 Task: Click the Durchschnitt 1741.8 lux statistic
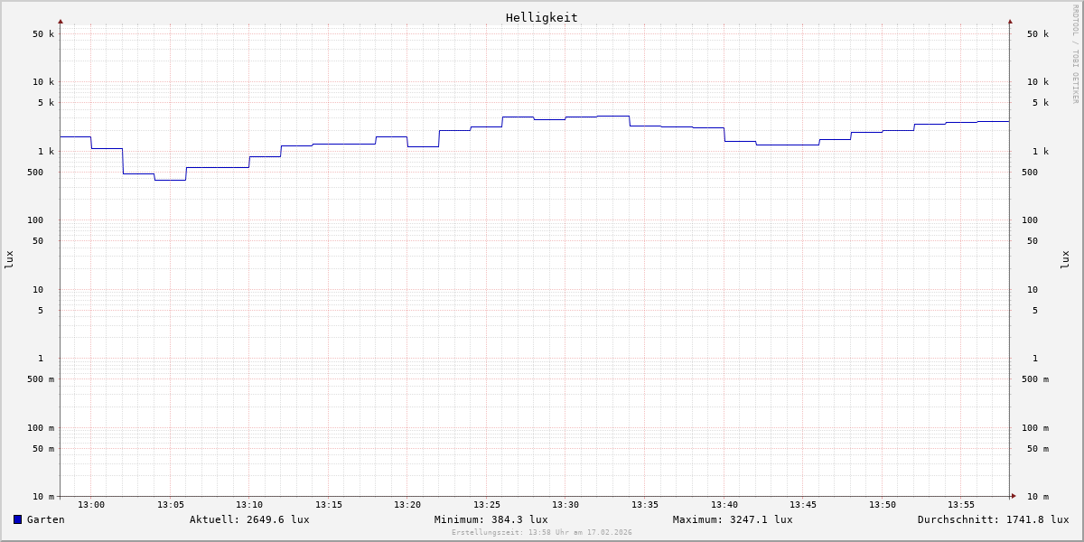pos(993,519)
